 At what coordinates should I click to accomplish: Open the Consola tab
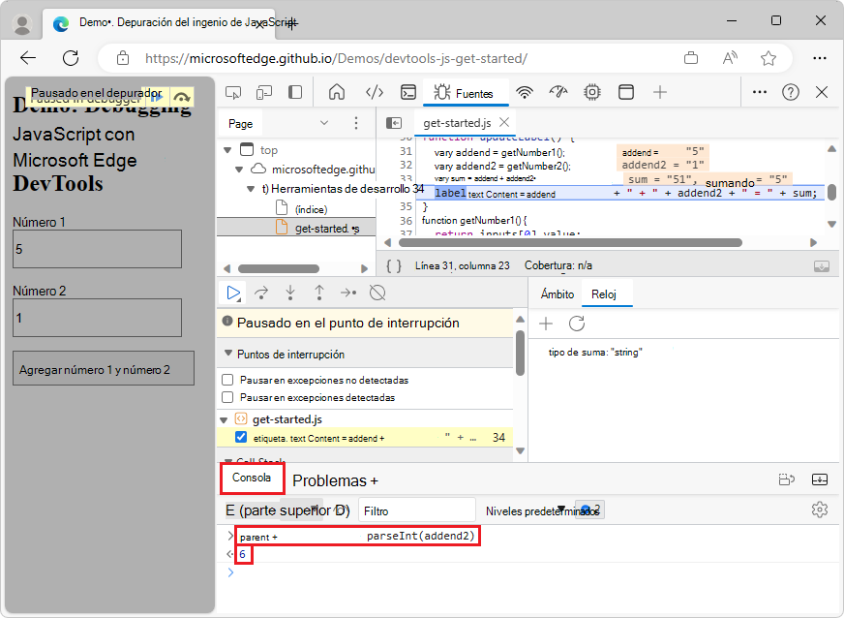252,478
